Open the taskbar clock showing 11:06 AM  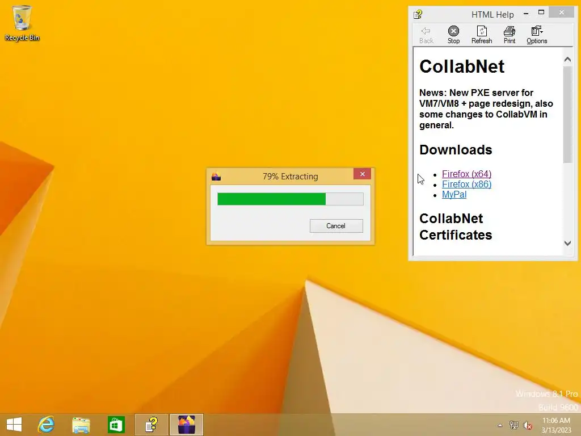pyautogui.click(x=556, y=425)
